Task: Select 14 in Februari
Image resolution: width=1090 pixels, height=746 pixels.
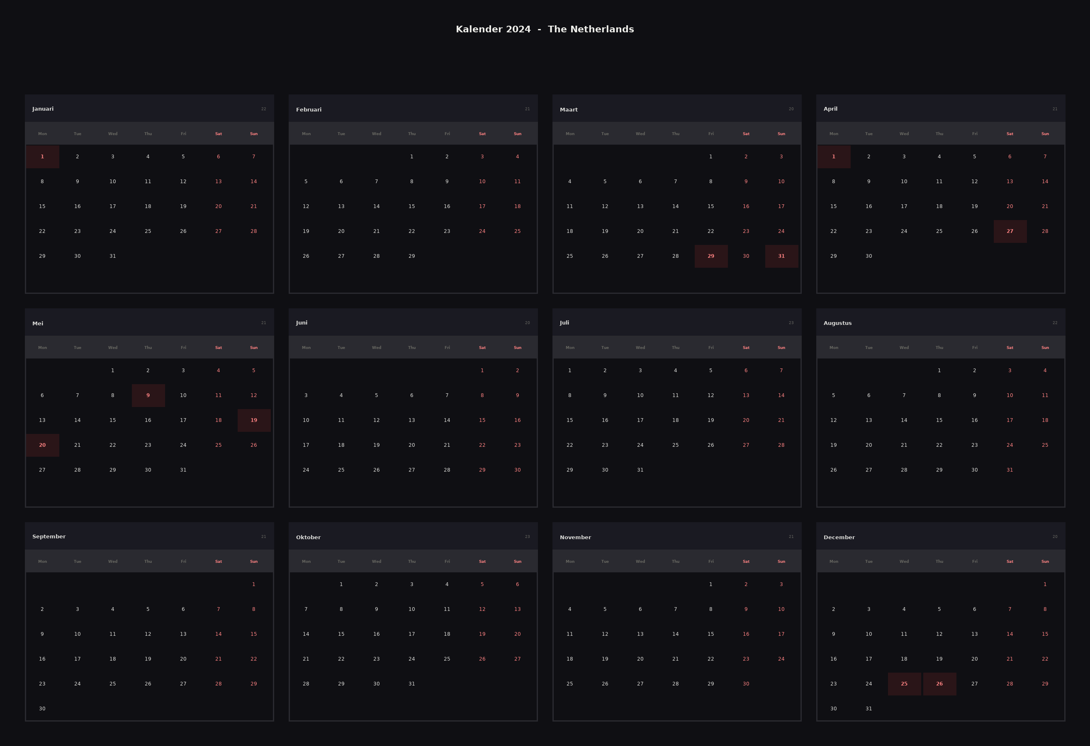Action: 377,206
